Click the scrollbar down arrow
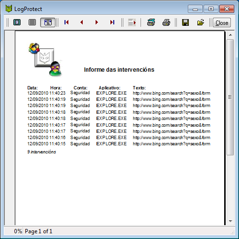239x239 pixels. tap(230, 221)
